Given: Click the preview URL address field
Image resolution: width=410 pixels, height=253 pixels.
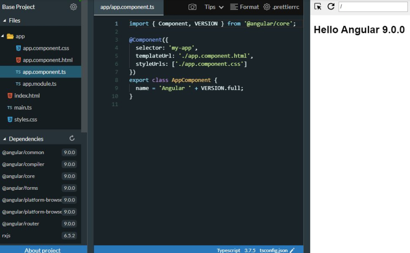Looking at the screenshot, I should (x=373, y=6).
